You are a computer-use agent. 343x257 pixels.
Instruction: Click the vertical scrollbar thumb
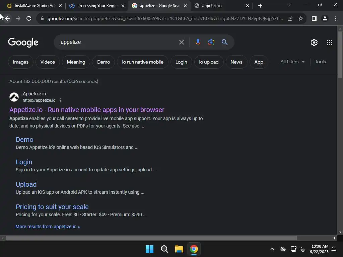click(340, 55)
